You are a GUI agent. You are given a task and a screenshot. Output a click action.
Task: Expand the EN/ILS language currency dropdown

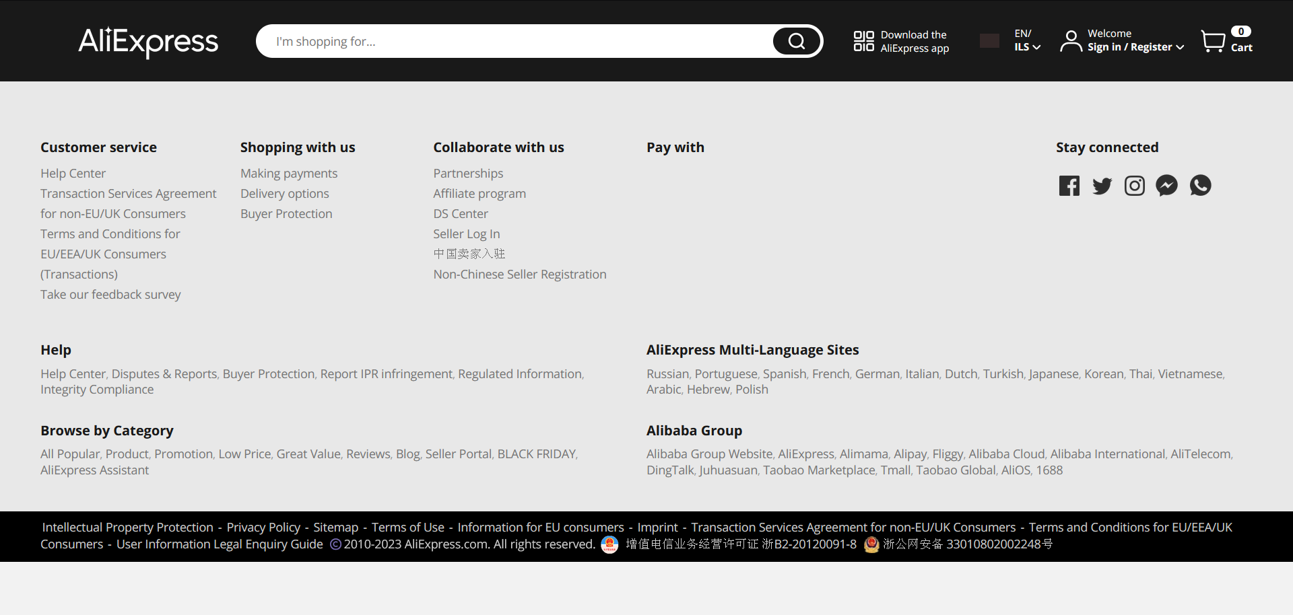coord(1028,40)
